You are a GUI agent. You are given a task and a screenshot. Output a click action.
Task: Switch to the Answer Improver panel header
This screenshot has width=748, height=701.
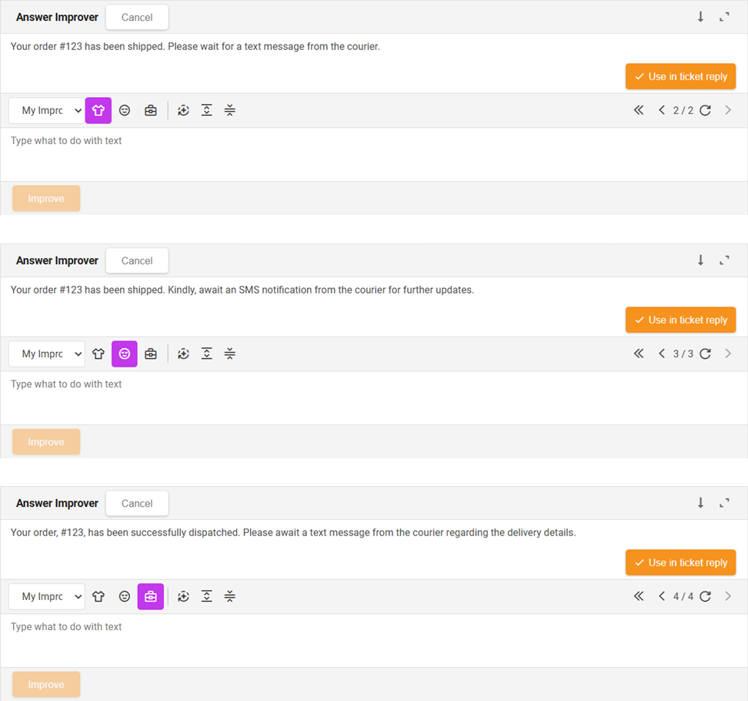pyautogui.click(x=57, y=17)
